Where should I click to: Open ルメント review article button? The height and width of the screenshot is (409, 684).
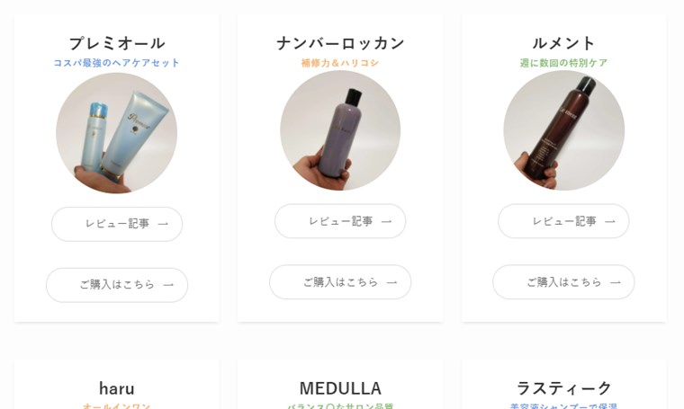tap(563, 221)
